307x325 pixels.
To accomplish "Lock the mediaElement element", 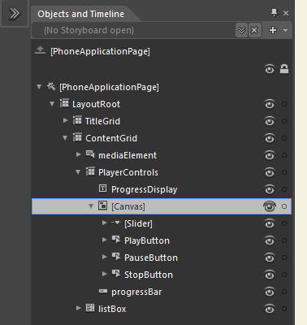I will (284, 155).
